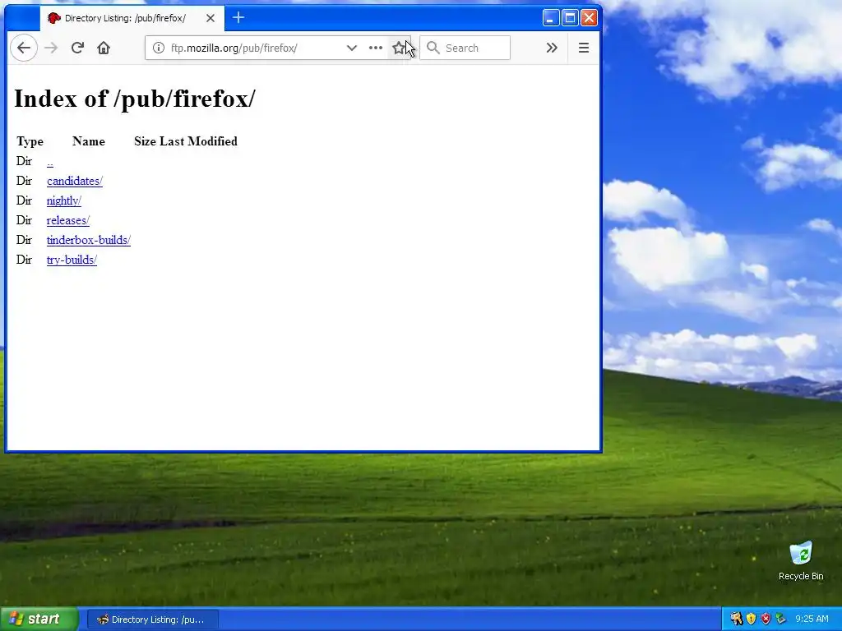
Task: Click the red X security shield tray icon
Action: pos(766,619)
